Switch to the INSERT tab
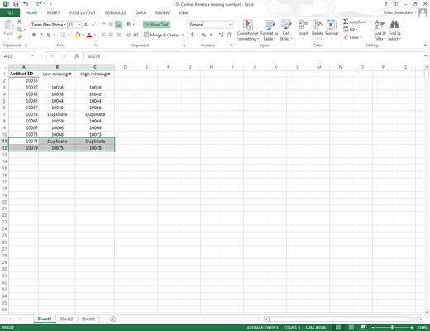The image size is (430, 331). point(53,12)
